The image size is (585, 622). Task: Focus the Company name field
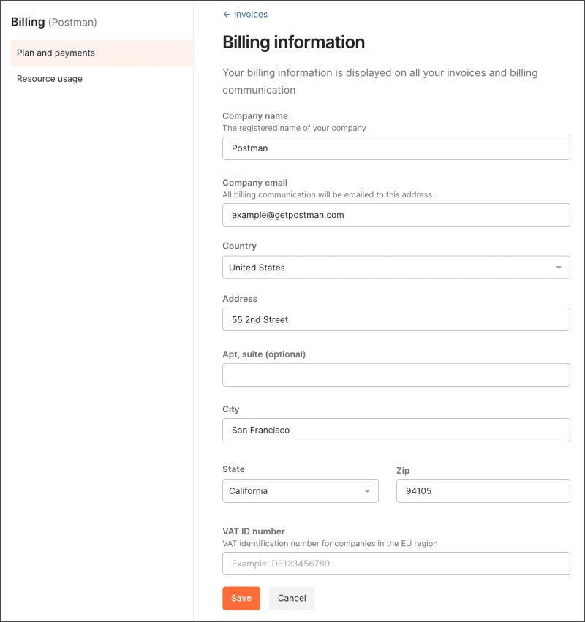396,148
